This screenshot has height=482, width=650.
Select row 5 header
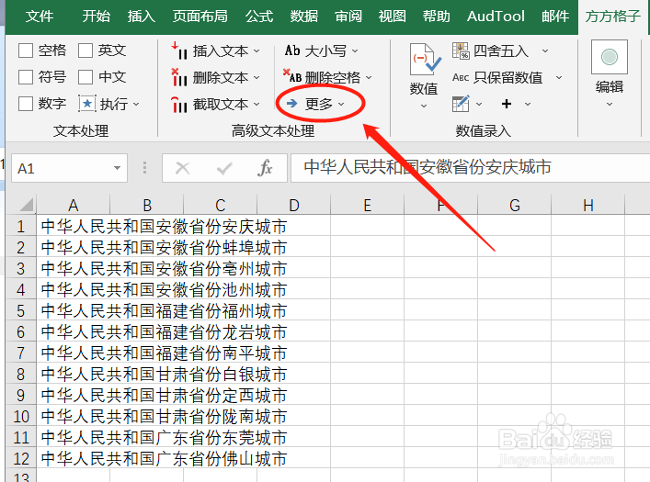pos(21,311)
